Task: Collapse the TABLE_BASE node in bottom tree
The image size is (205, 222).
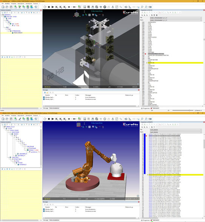Action: pyautogui.click(x=9, y=157)
